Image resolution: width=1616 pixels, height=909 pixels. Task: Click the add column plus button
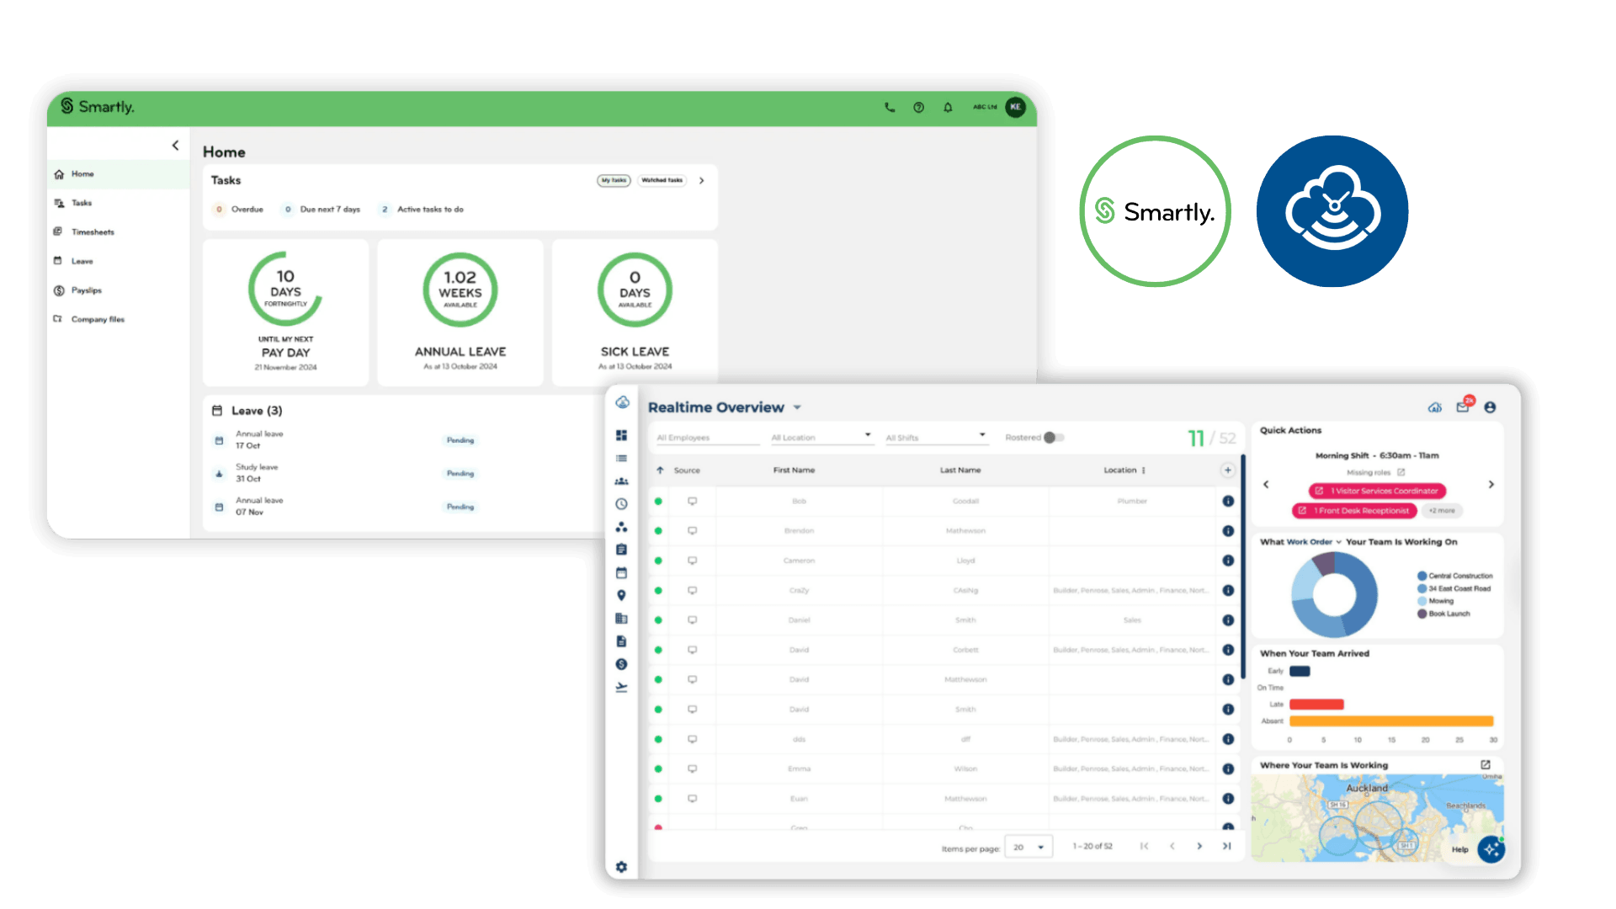point(1228,470)
